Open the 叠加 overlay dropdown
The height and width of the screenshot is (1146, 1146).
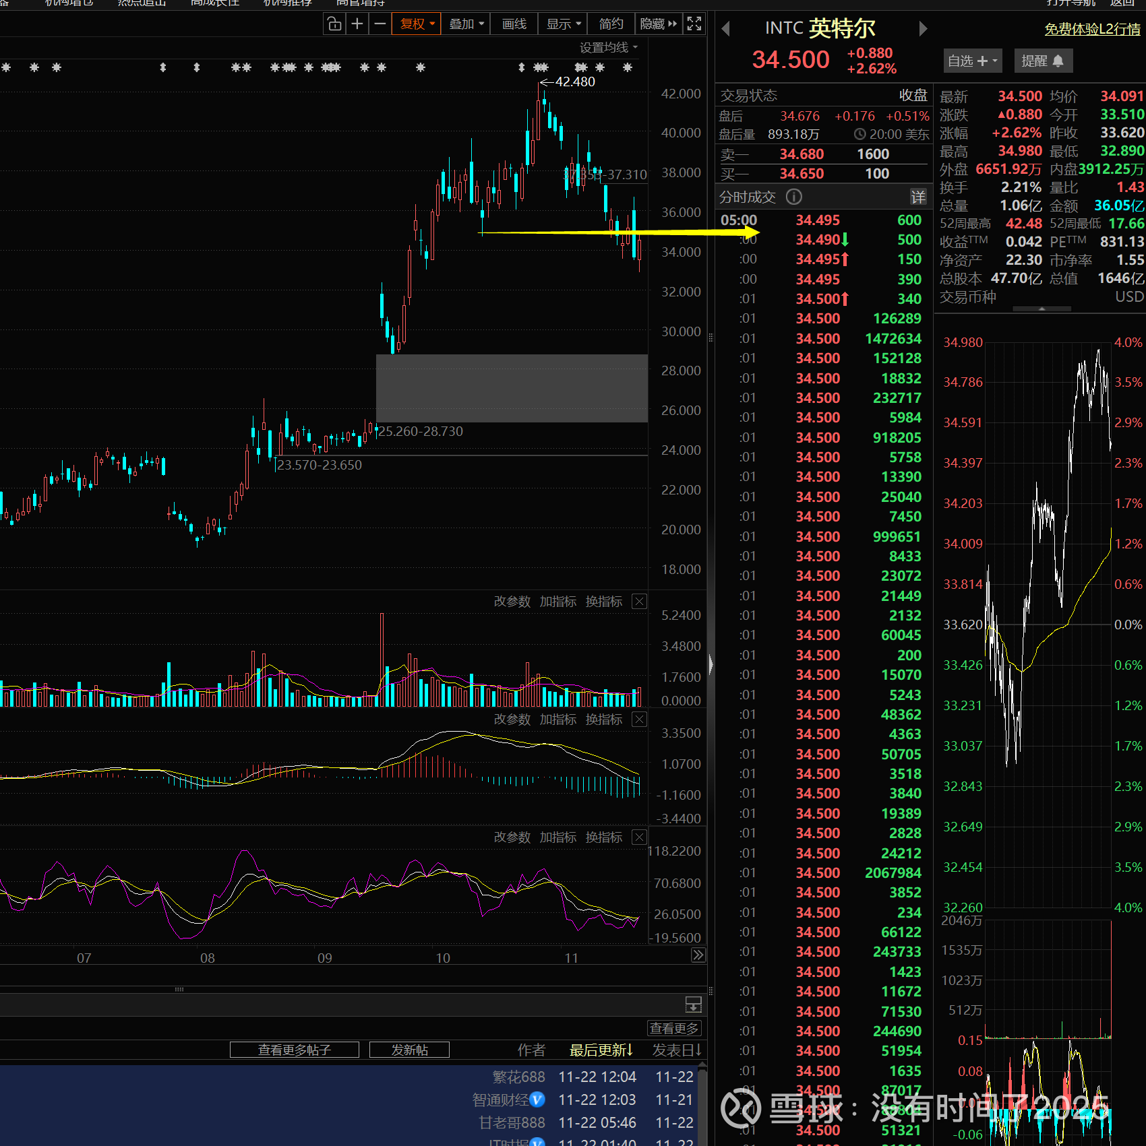click(466, 24)
